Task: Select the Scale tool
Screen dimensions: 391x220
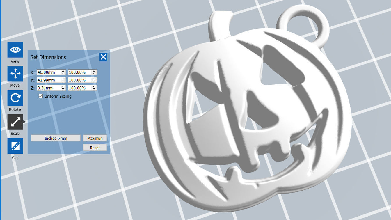Action: tap(15, 122)
